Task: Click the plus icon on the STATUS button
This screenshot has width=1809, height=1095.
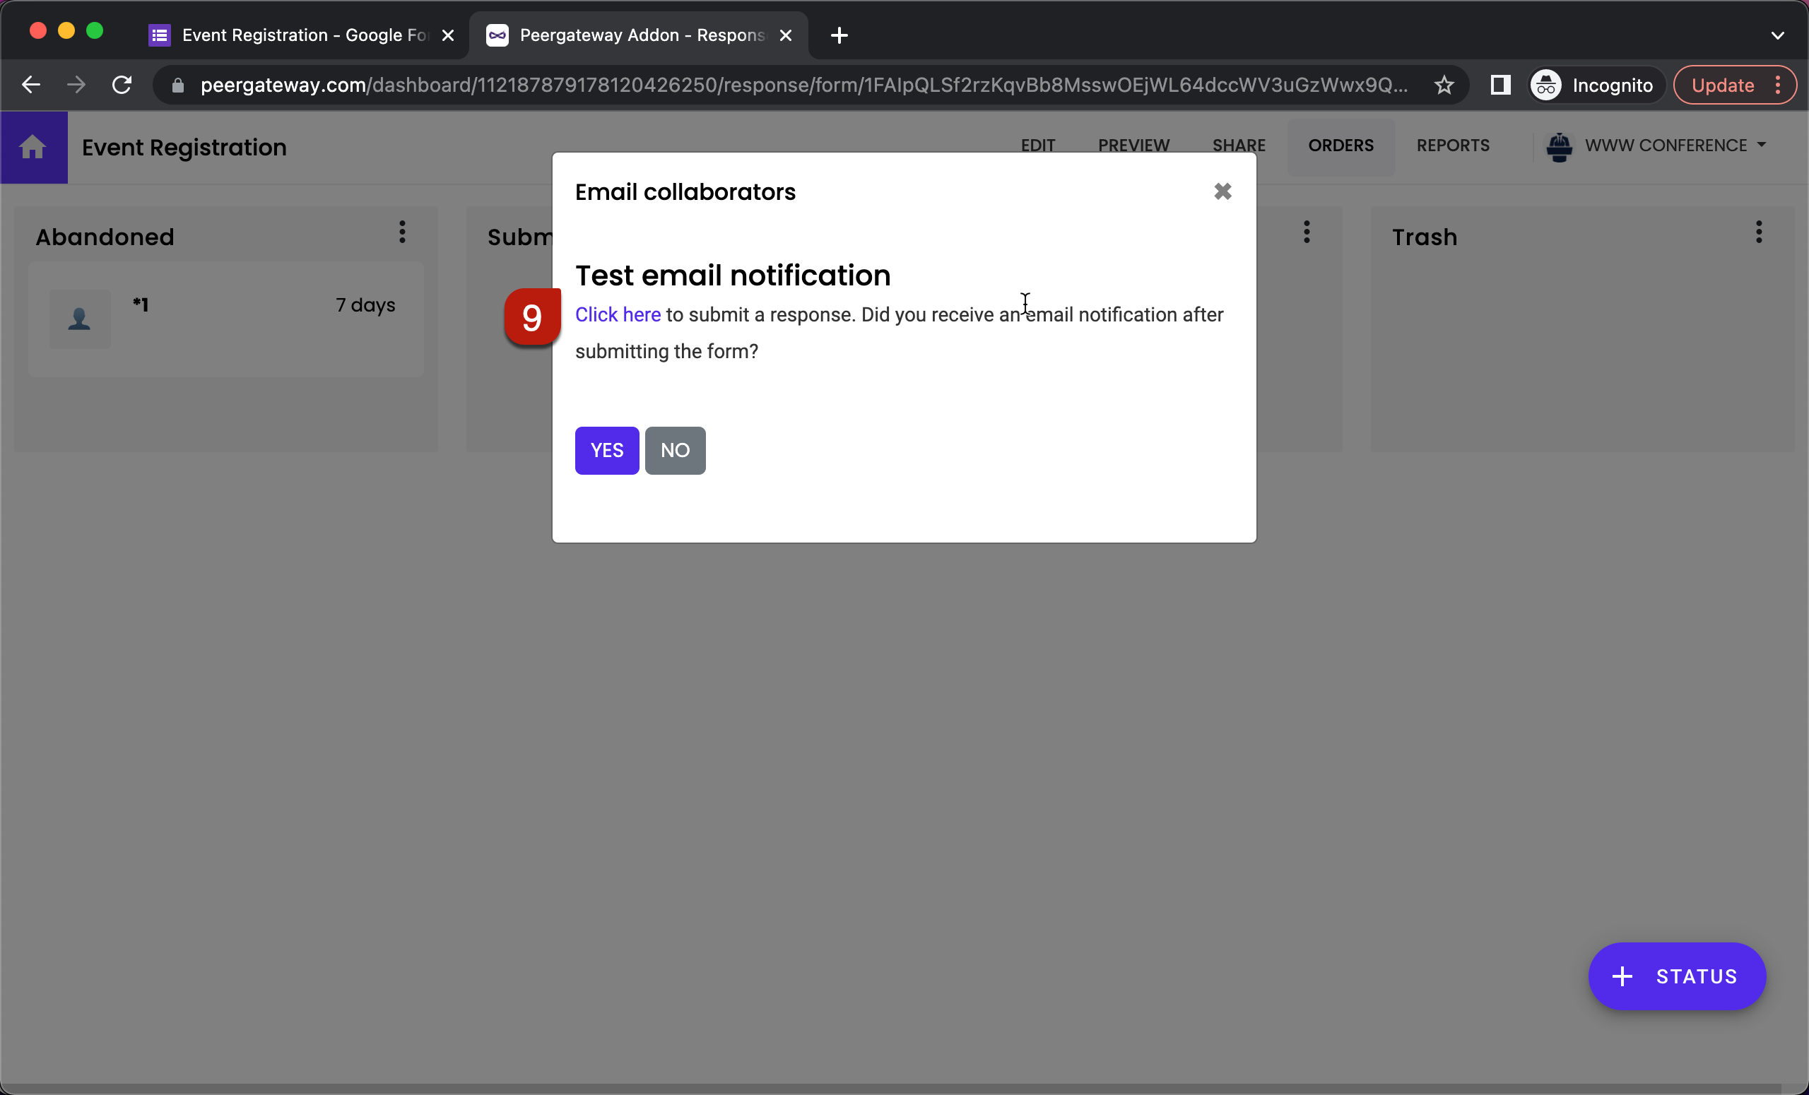Action: (x=1622, y=976)
